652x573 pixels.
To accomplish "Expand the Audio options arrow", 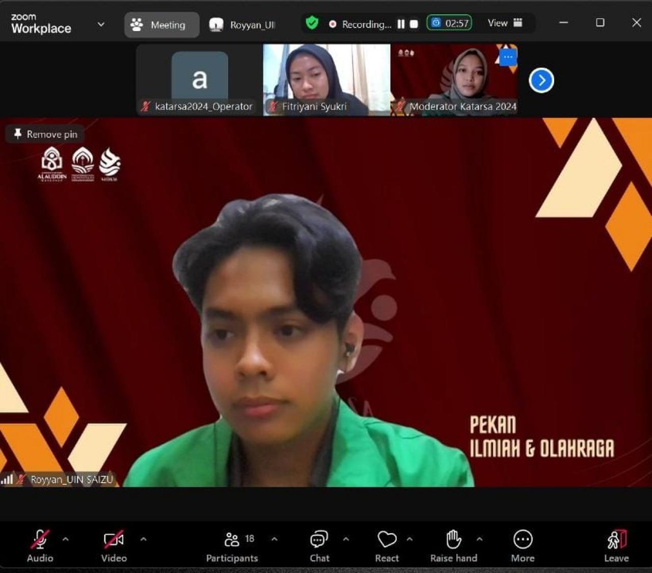I will pos(66,539).
